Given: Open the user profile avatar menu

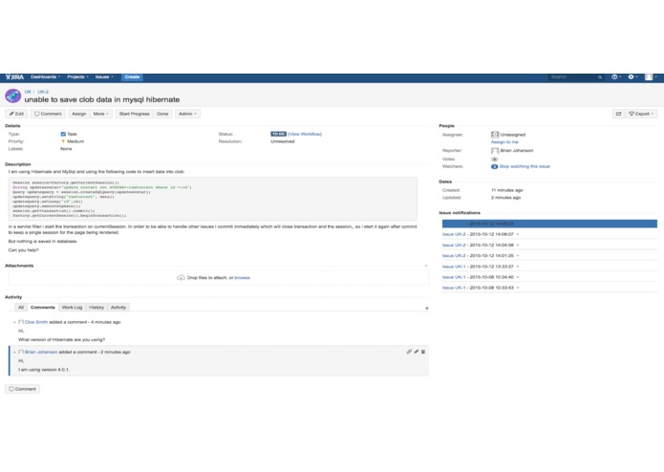Looking at the screenshot, I should tap(651, 77).
